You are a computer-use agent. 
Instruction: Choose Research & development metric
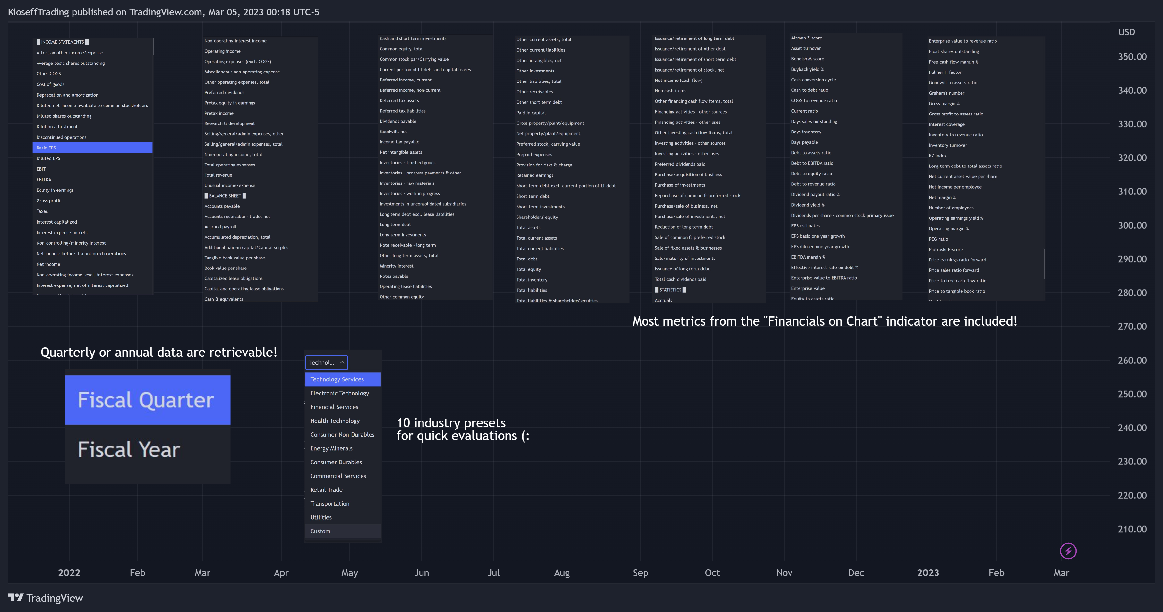pos(229,123)
